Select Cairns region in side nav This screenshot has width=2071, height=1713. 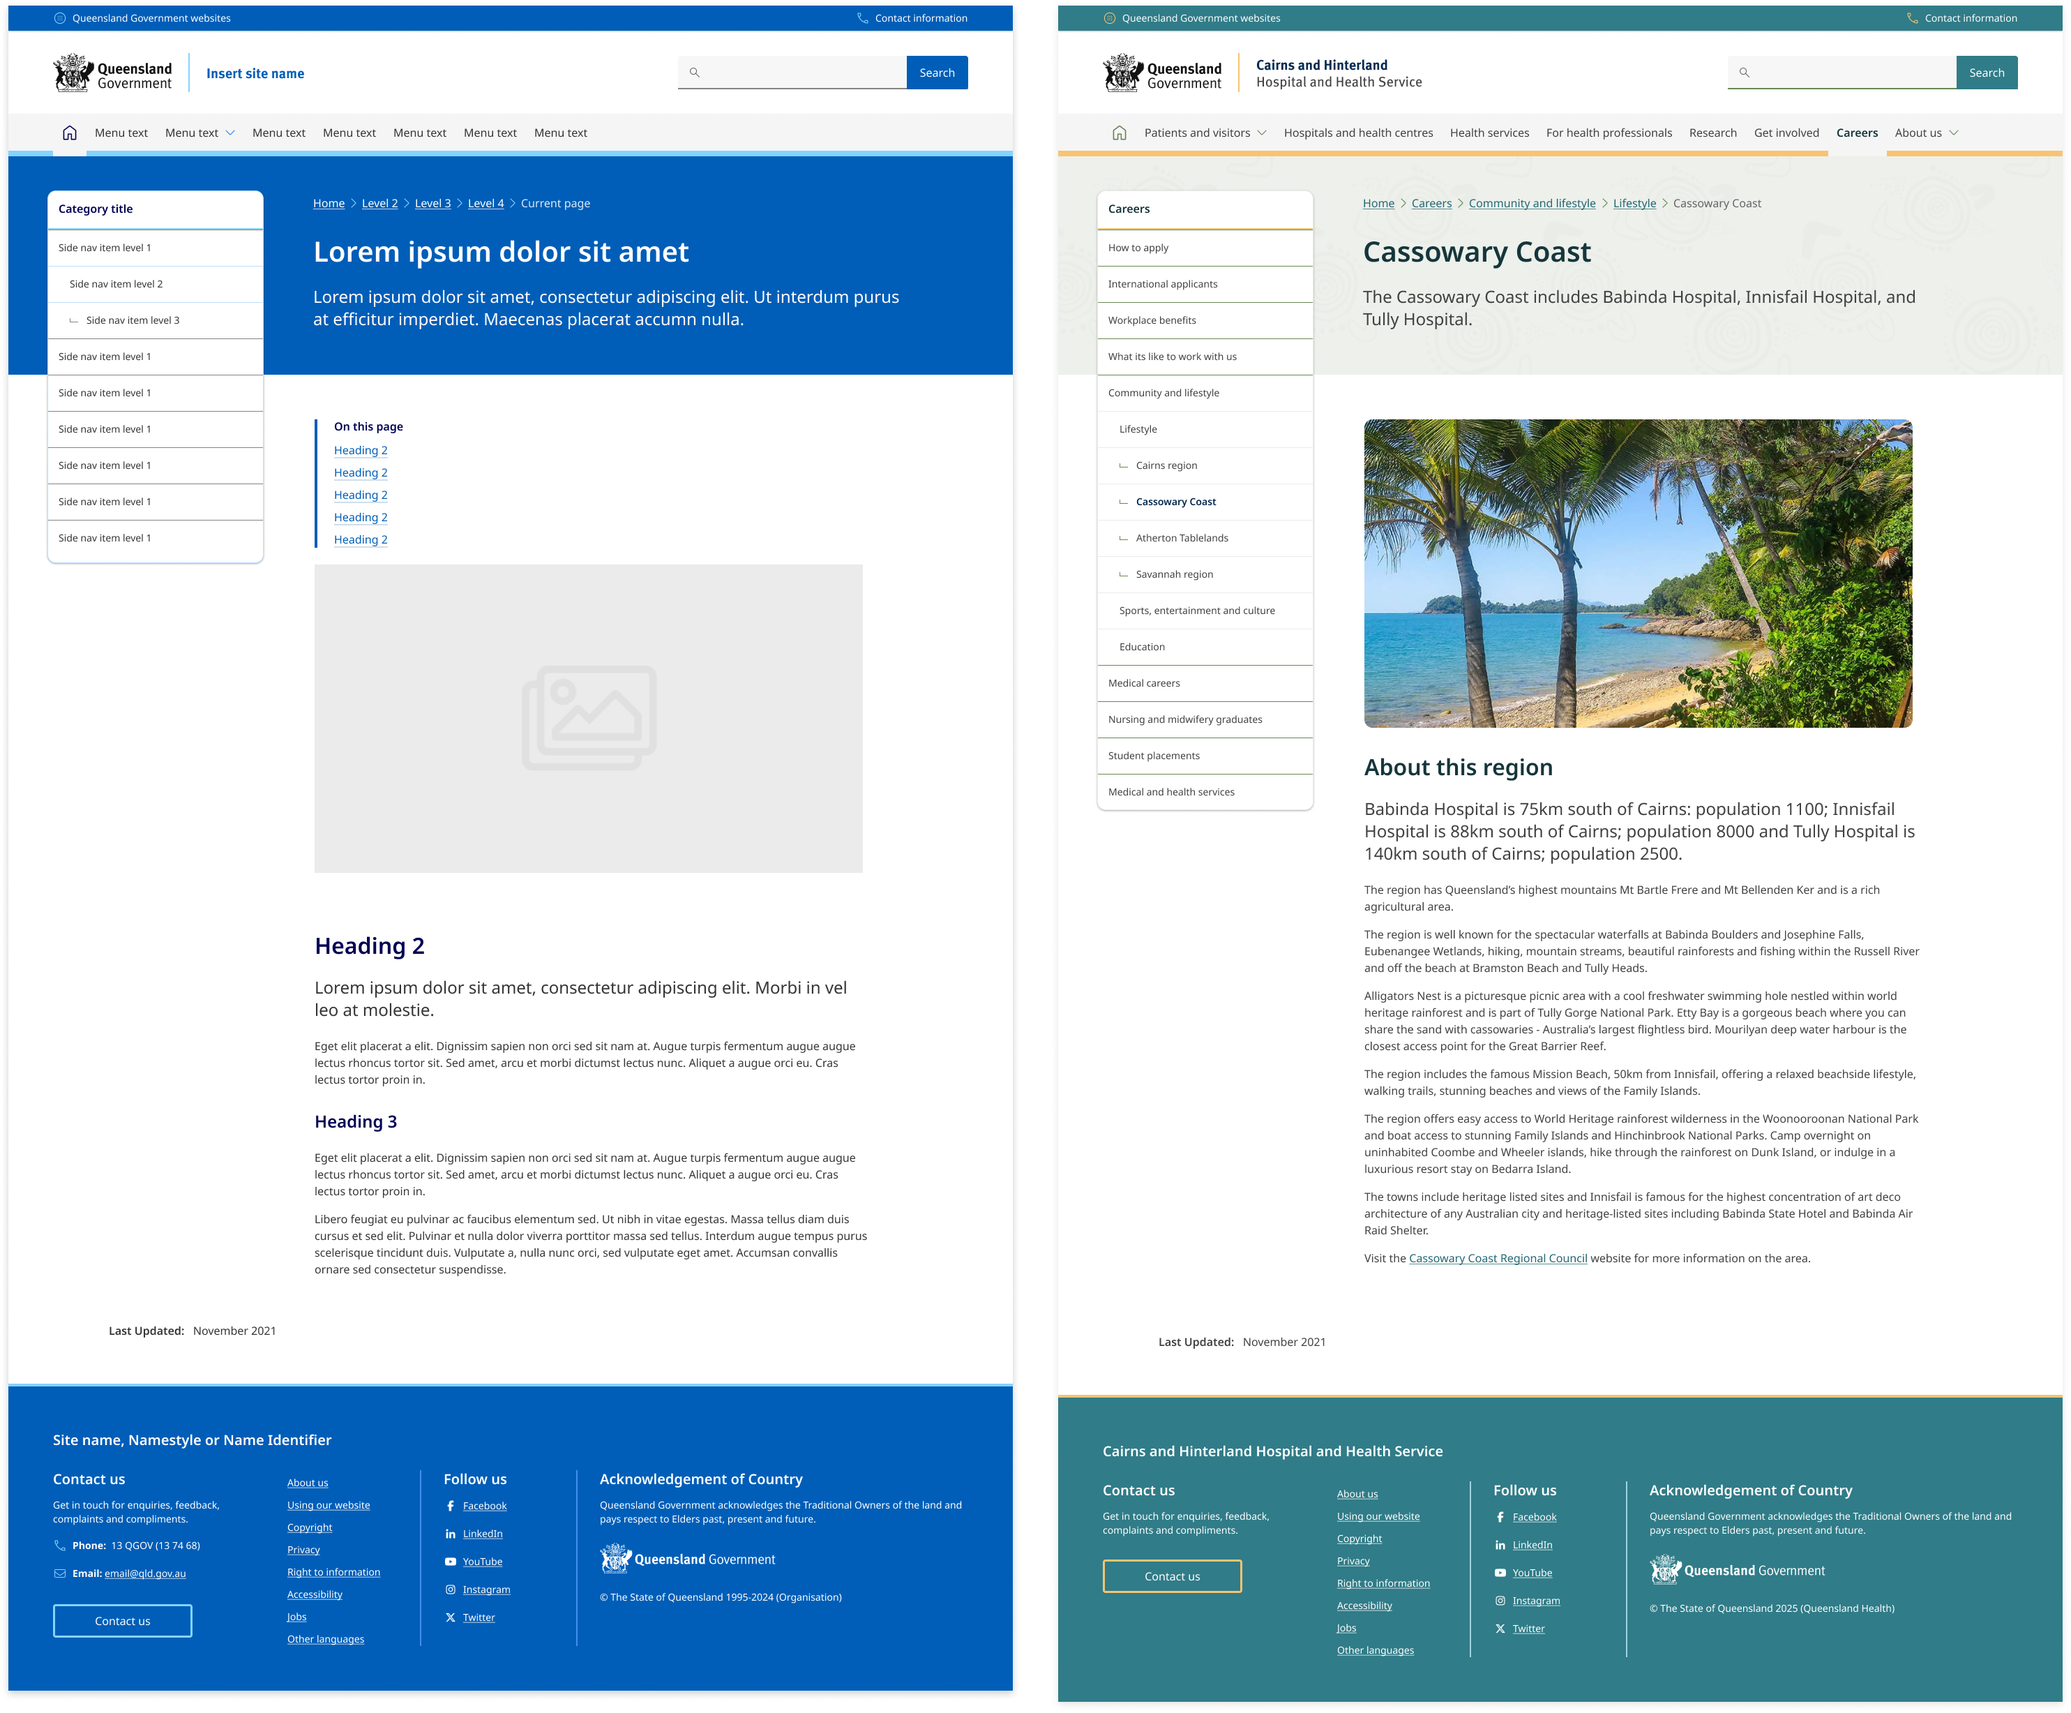[x=1204, y=465]
